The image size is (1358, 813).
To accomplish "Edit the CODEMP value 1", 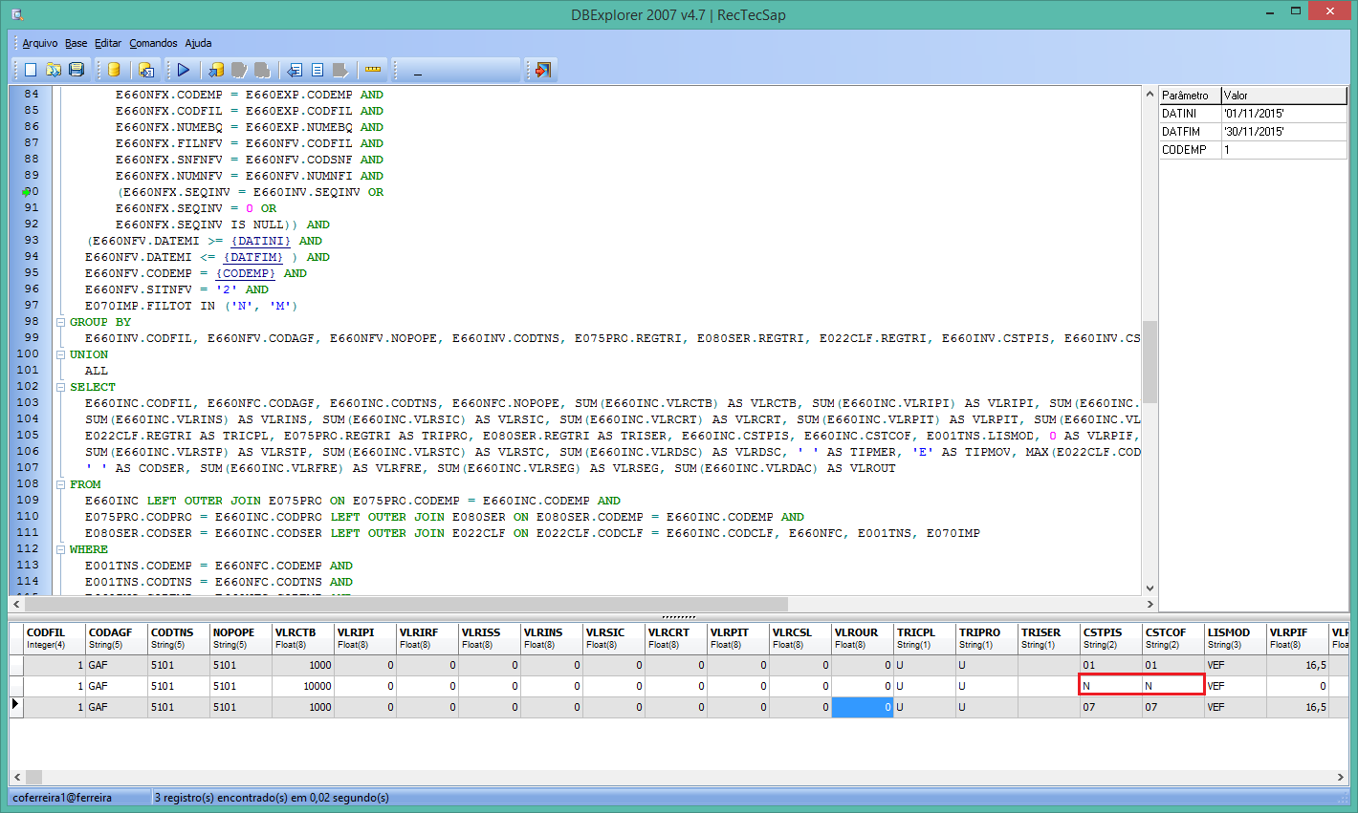I will point(1284,149).
